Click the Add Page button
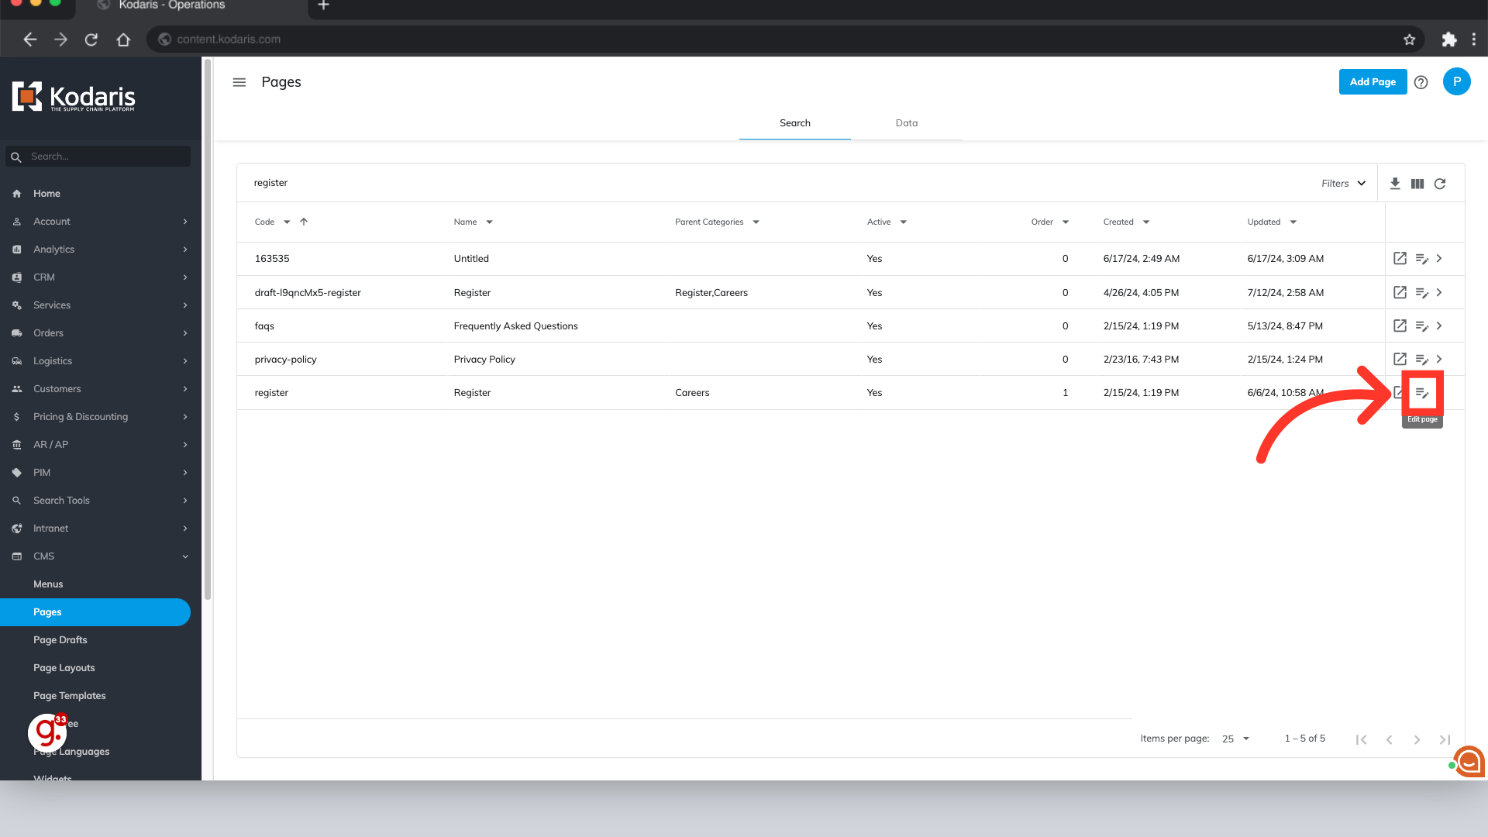The height and width of the screenshot is (837, 1488). point(1372,82)
